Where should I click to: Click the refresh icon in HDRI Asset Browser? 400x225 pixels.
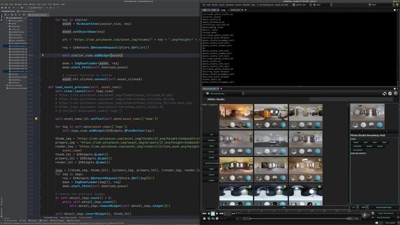[x=384, y=94]
